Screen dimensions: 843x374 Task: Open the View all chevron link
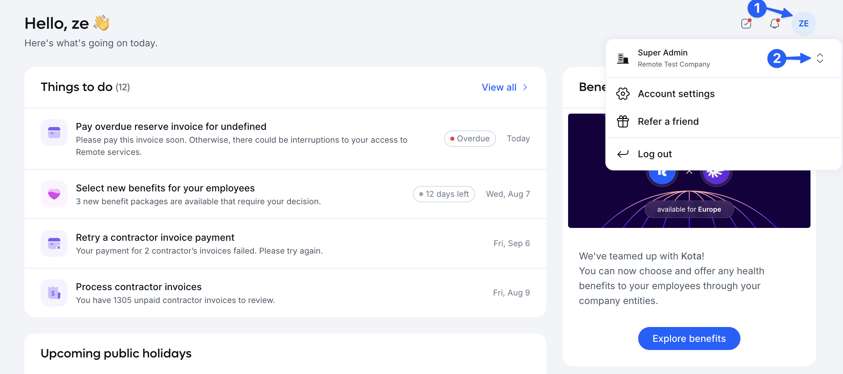(505, 87)
